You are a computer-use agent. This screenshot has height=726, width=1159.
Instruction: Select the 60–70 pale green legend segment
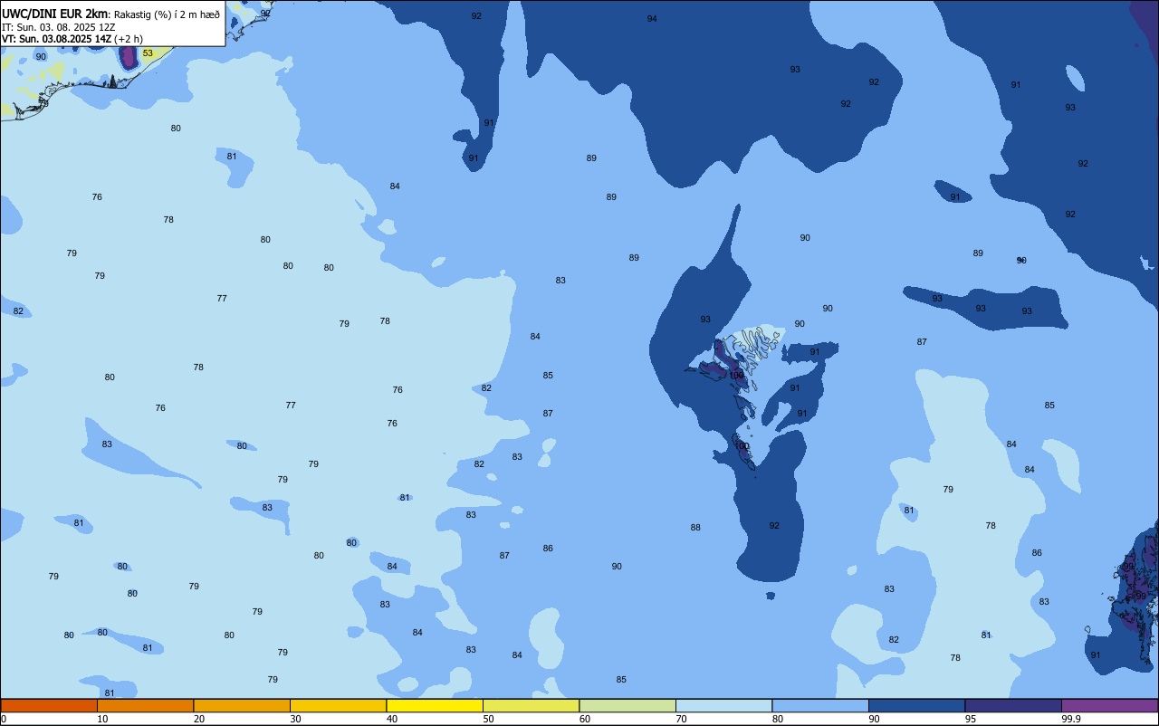click(627, 705)
